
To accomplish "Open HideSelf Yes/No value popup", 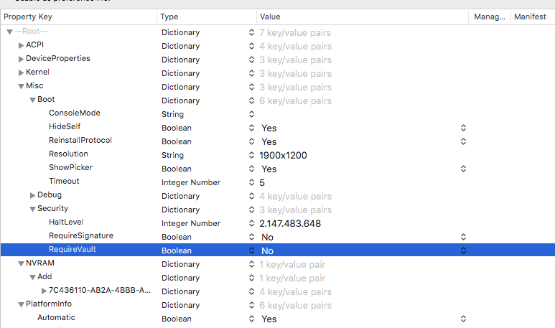I will [463, 128].
